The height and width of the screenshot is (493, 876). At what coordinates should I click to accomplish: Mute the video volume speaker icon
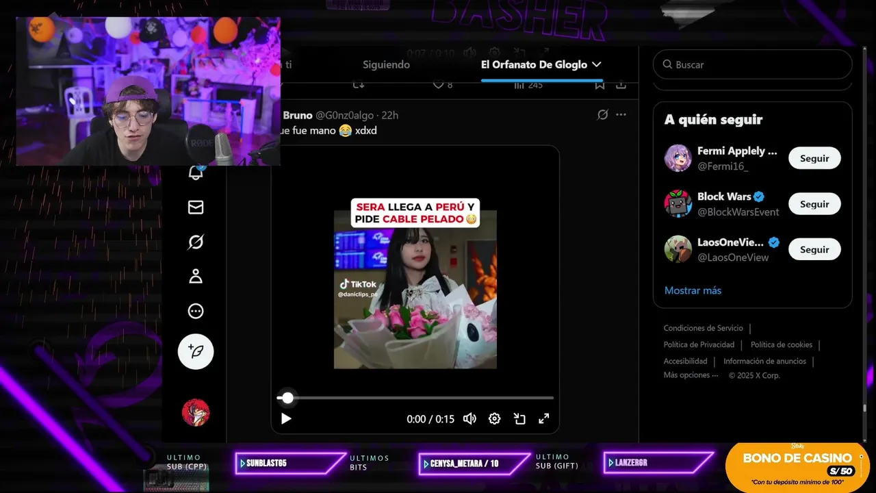coord(469,418)
